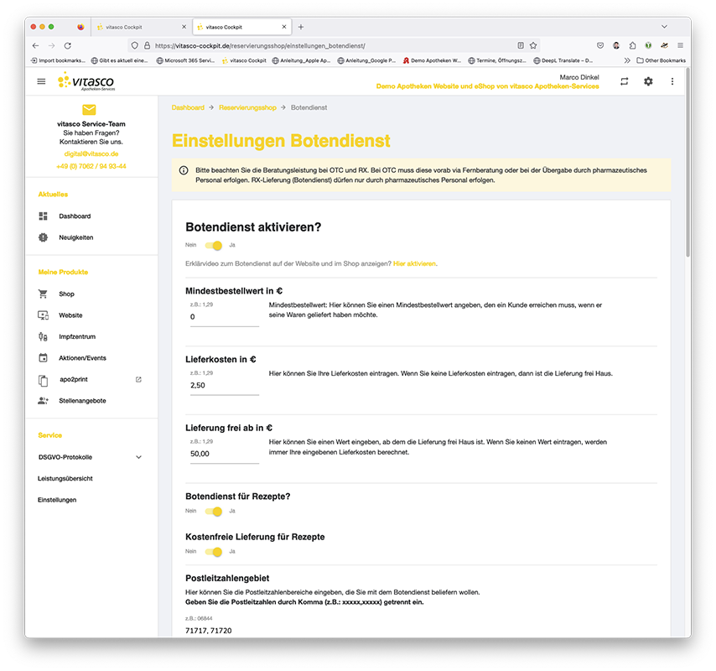
Task: Open the Demo Apotheken Website header link
Action: pos(487,86)
